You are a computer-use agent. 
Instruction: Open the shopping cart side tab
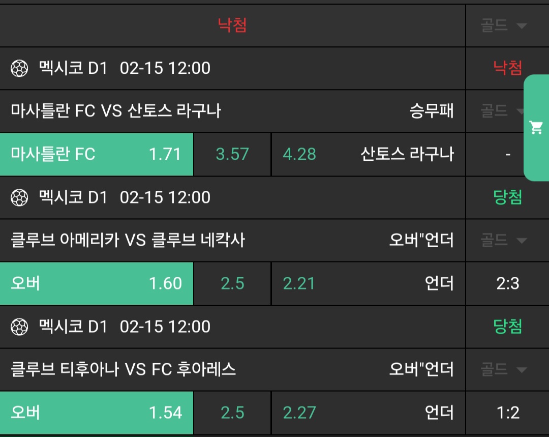(536, 128)
